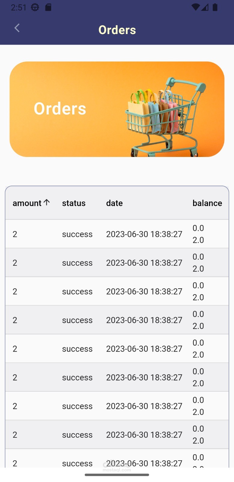
Task: Select the balance column header
Action: [207, 203]
